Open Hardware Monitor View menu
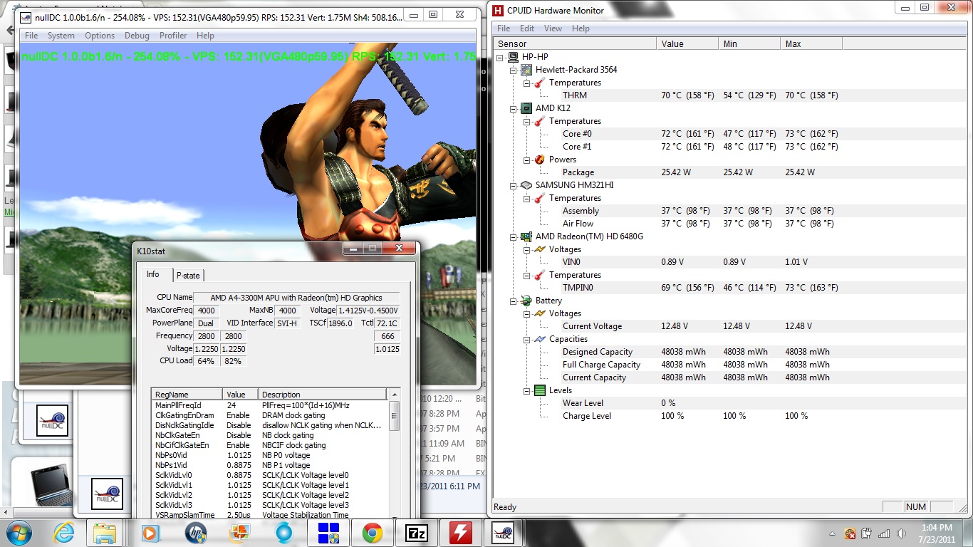 click(x=553, y=28)
